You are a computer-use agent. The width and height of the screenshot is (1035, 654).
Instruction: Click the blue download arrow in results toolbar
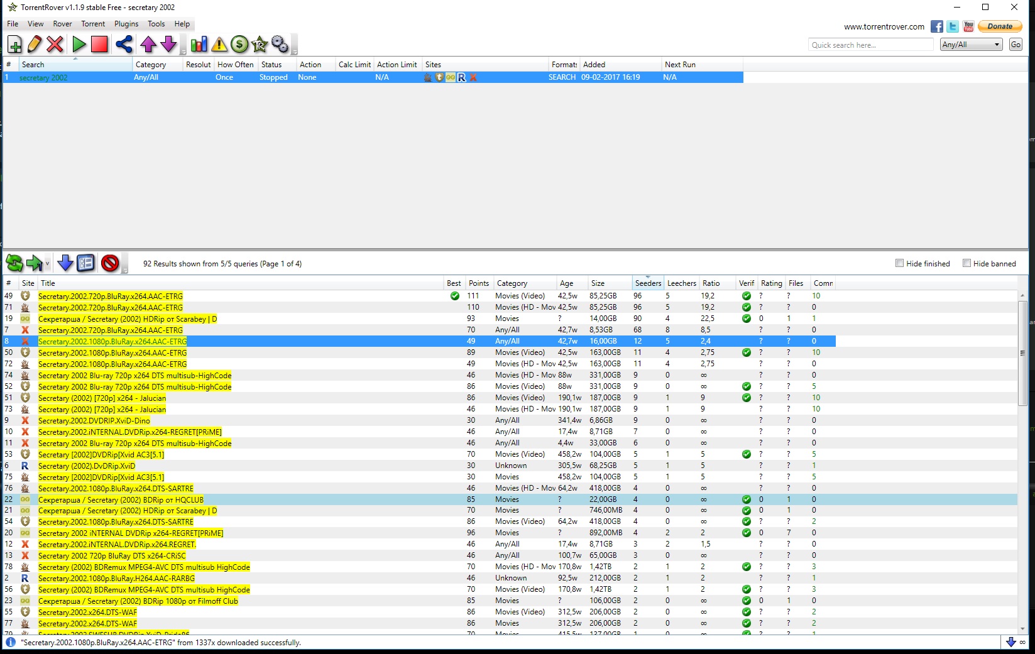coord(65,263)
